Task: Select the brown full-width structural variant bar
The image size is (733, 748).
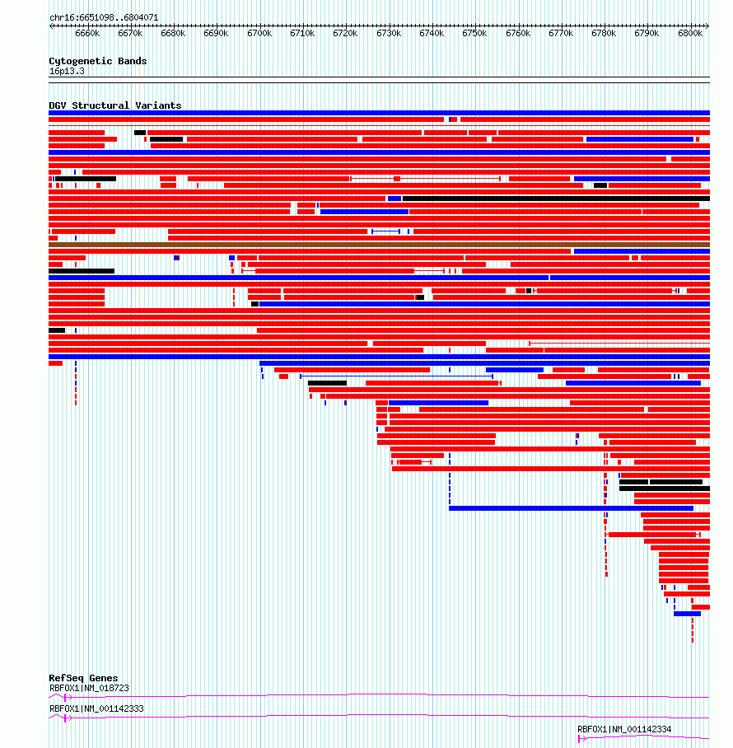Action: tap(379, 245)
